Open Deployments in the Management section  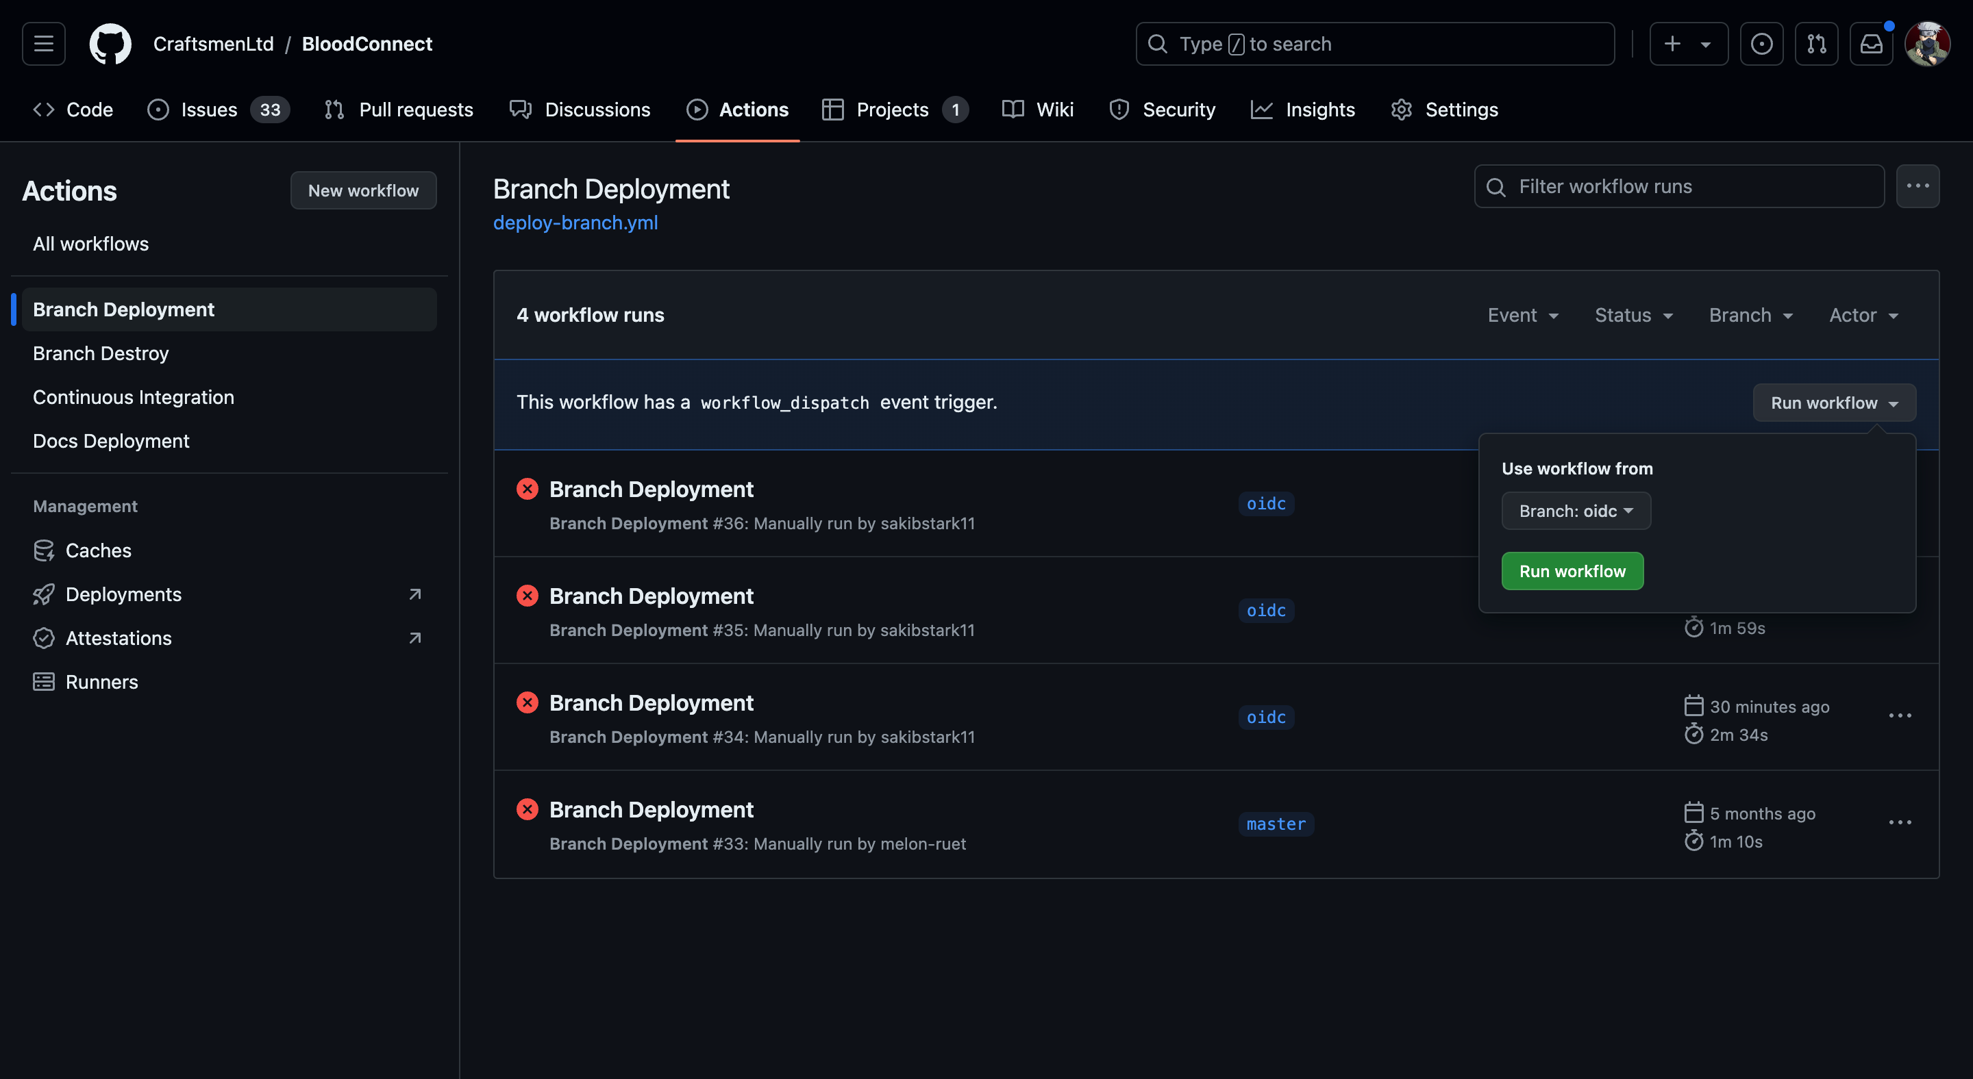point(229,594)
